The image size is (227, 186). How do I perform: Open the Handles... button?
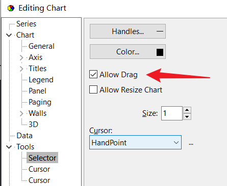(128, 32)
